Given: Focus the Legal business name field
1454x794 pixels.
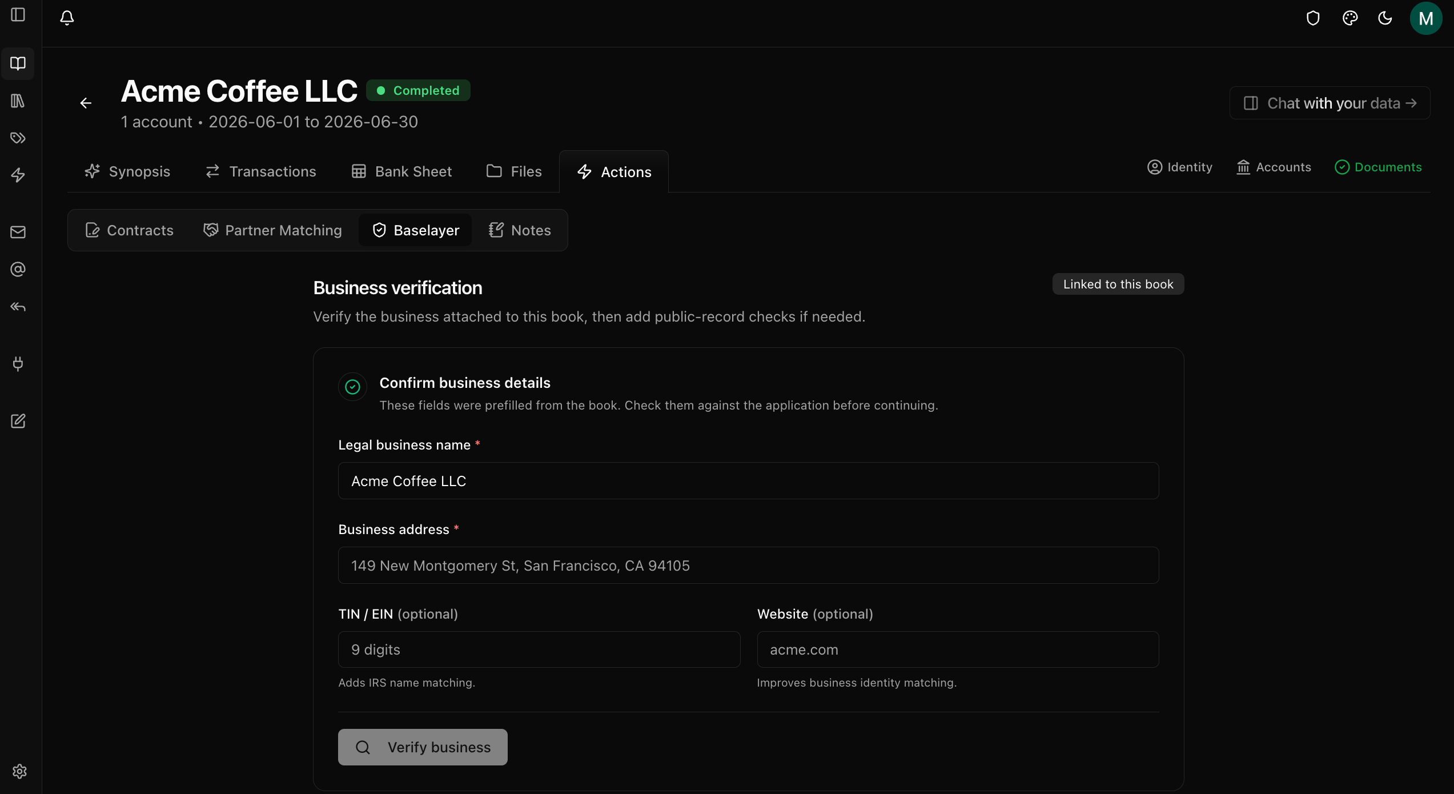Looking at the screenshot, I should pyautogui.click(x=748, y=481).
